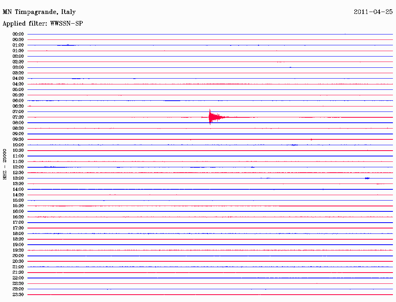
Task: Click the 03:30 time label
Action: [x=18, y=73]
